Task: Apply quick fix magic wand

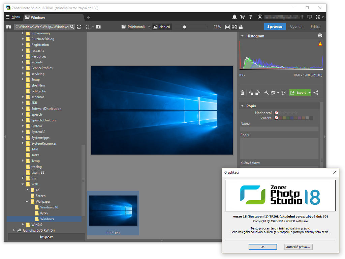Action: tap(266, 93)
